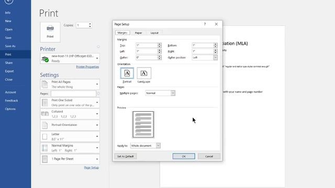Click the Left margin input field
This screenshot has height=188, width=335.
pyautogui.click(x=147, y=51)
